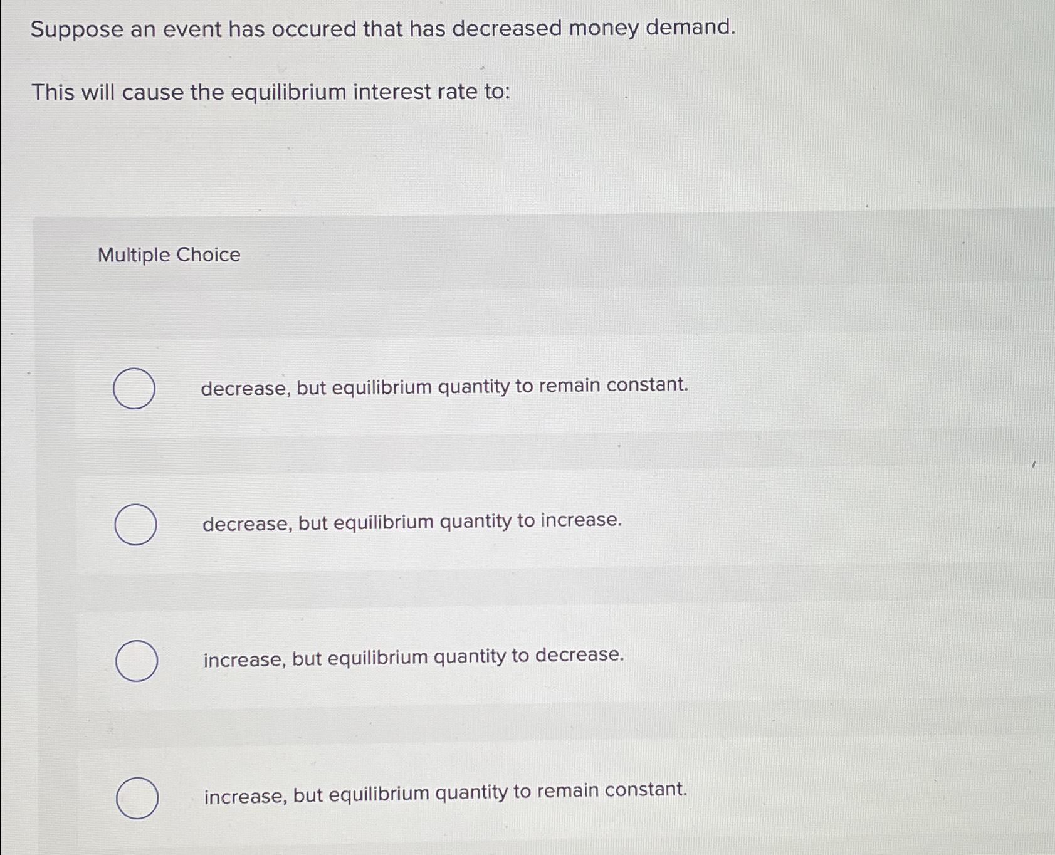Click inside the Multiple Choice answer panel
This screenshot has width=1055, height=855.
tap(527, 439)
